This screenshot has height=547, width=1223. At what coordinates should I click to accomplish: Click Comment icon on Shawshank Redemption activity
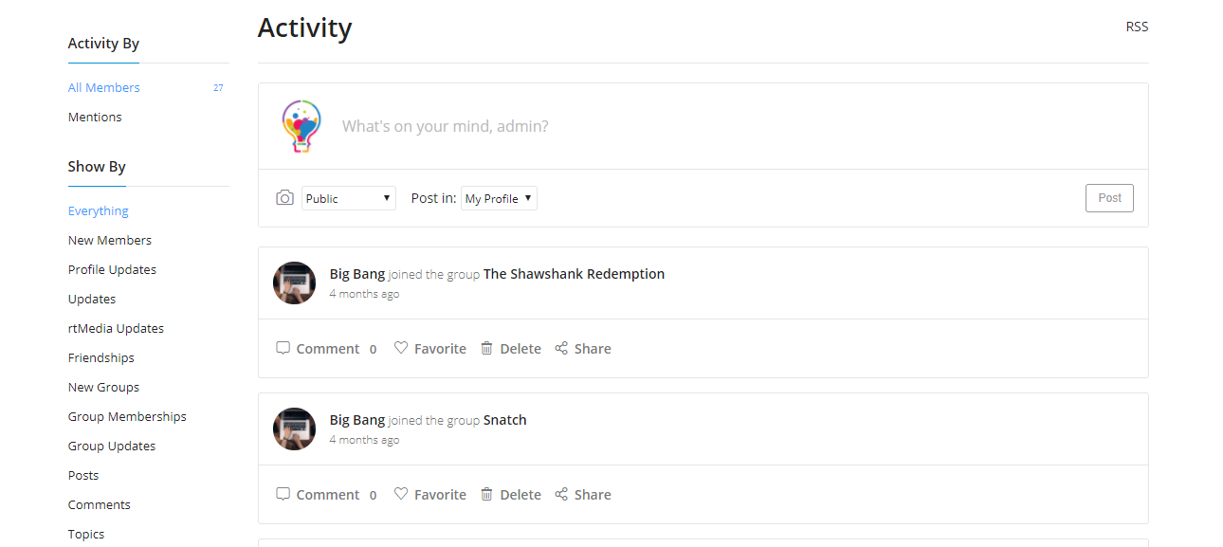point(283,348)
